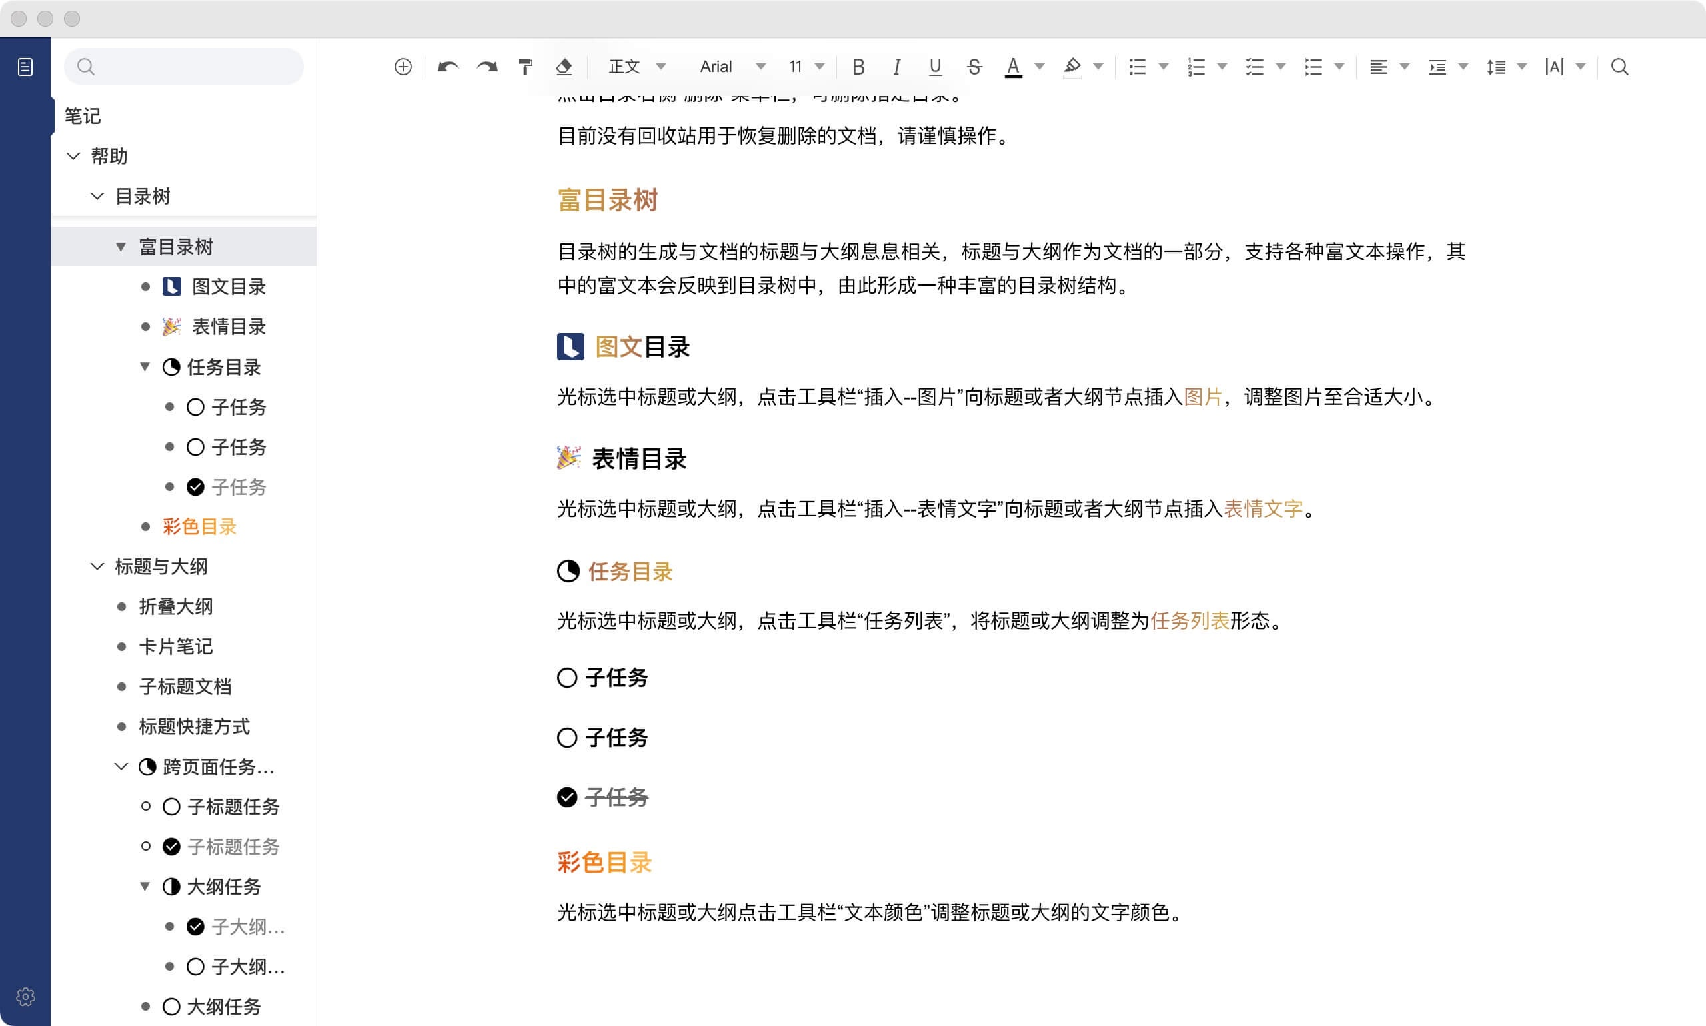Collapse the 目录树 tree node
Viewport: 1706px width, 1026px height.
(97, 196)
